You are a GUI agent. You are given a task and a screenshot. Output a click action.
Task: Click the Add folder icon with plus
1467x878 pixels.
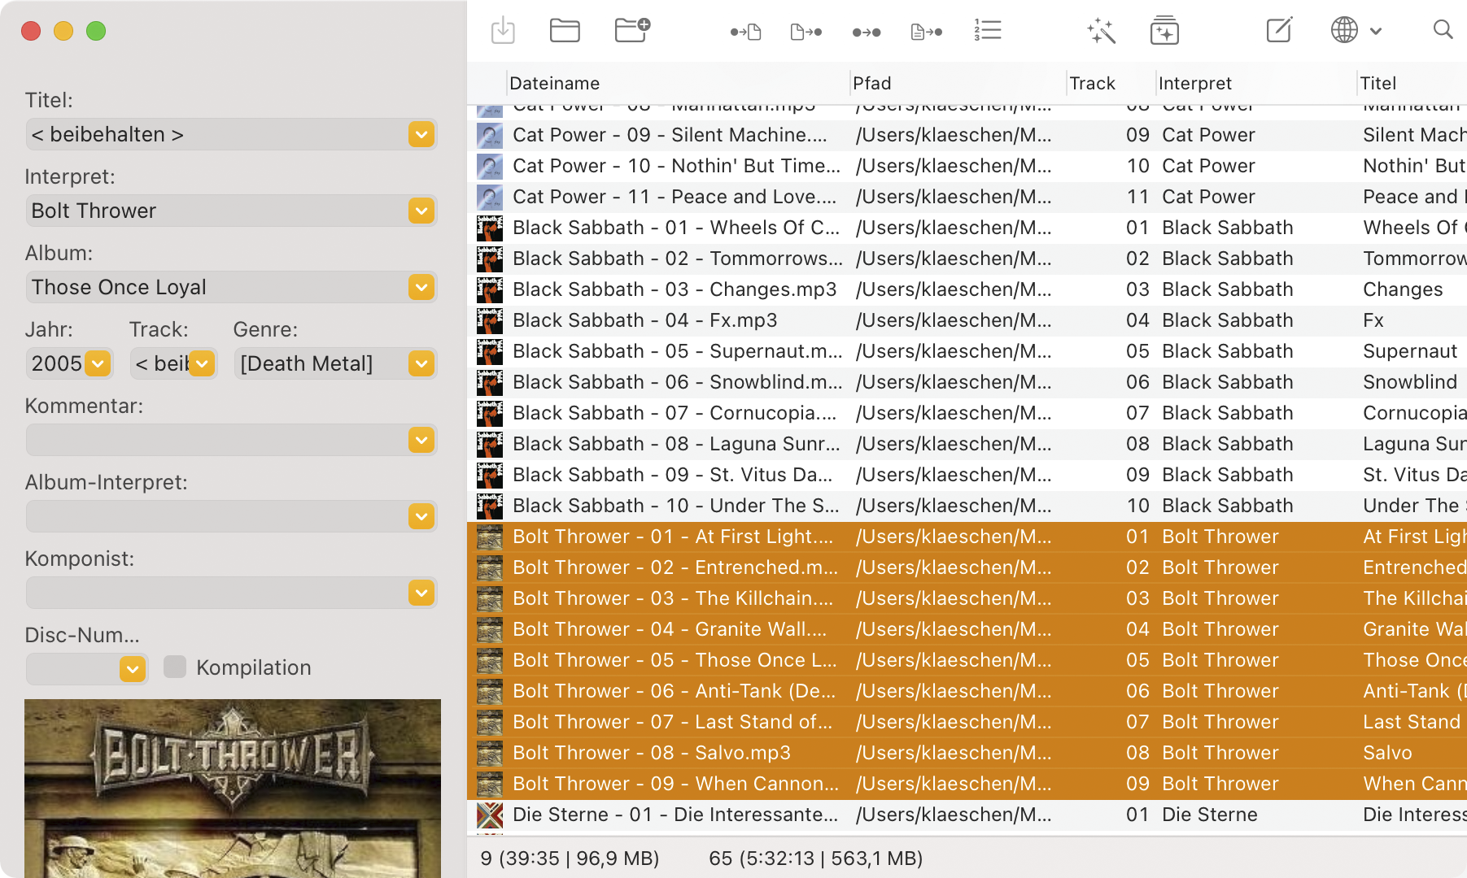(x=632, y=30)
